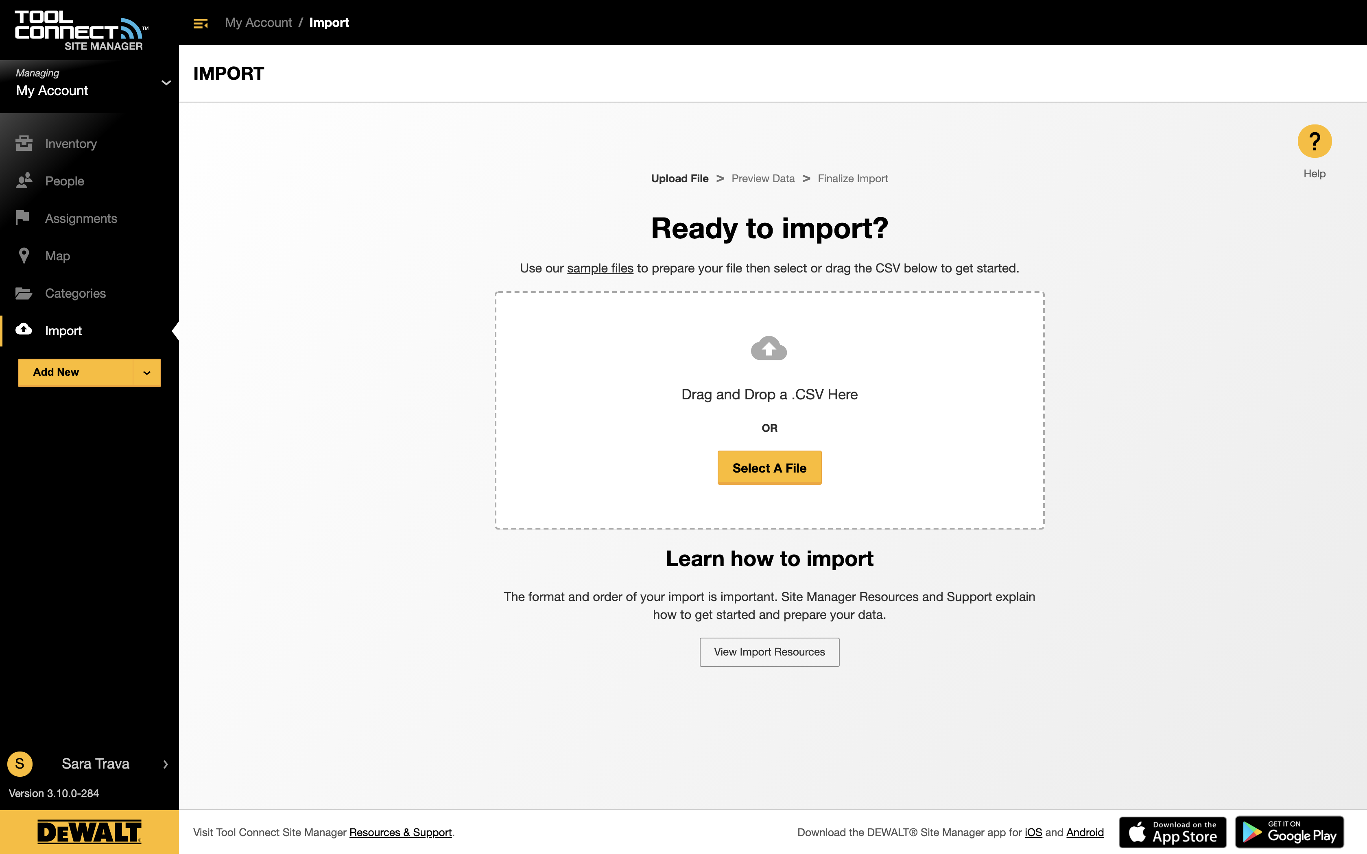Open the yellow Help question mark icon
The width and height of the screenshot is (1367, 854).
click(1315, 141)
